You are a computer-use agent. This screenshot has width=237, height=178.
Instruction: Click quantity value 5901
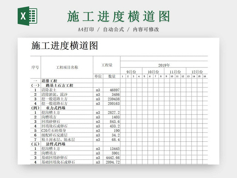pyautogui.click(x=116, y=153)
